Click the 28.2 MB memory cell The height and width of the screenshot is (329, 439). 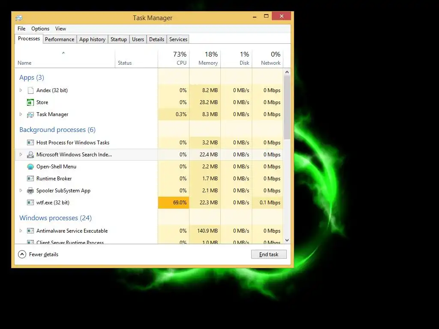[x=205, y=102]
